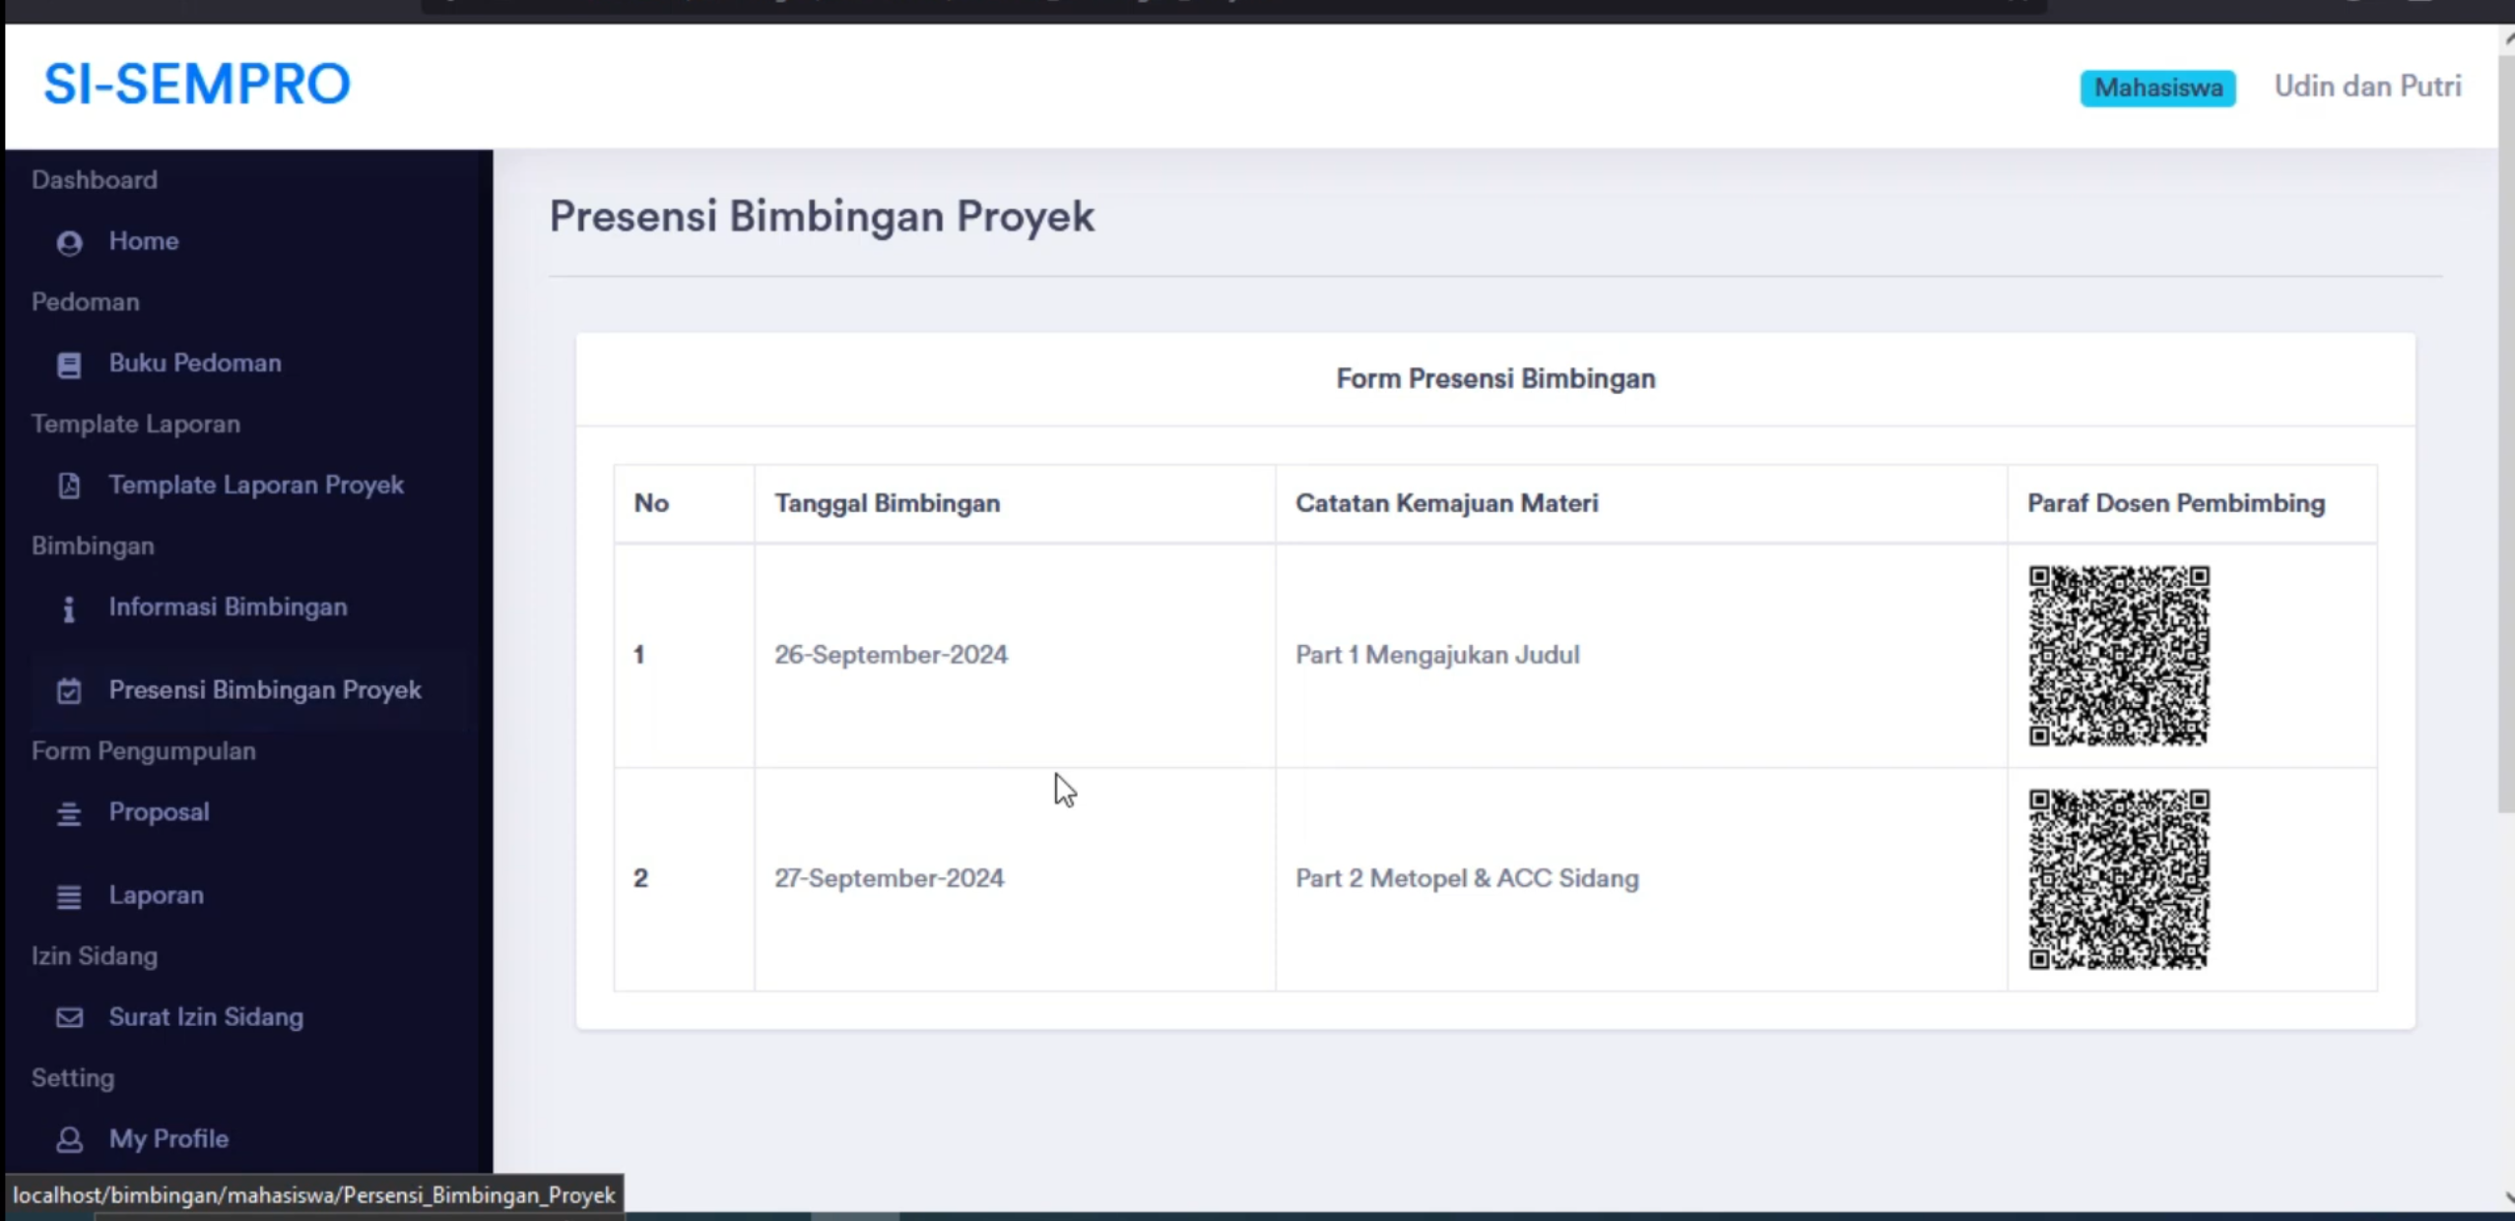This screenshot has width=2515, height=1221.
Task: Click the Dashboard section label
Action: [95, 180]
